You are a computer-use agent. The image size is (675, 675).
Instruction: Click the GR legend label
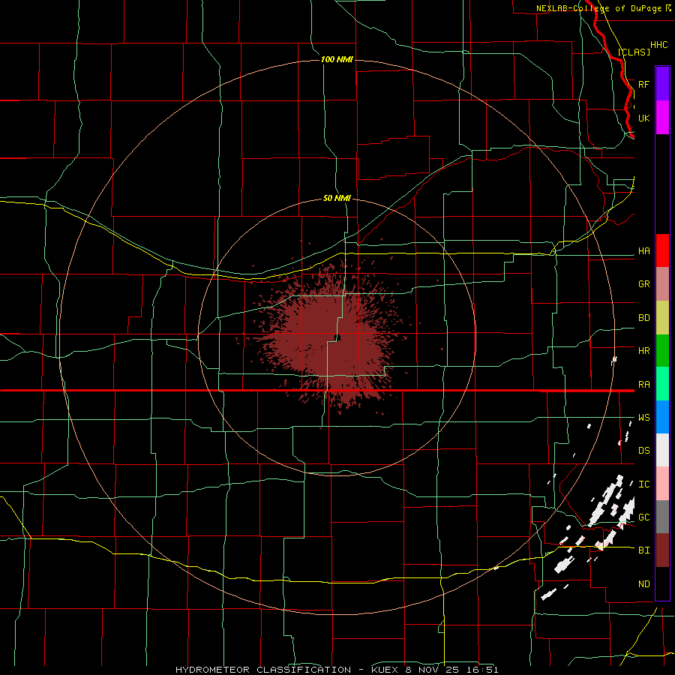pos(643,284)
